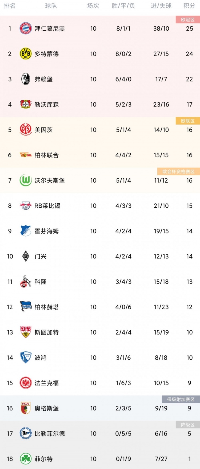Image resolution: width=200 pixels, height=469 pixels.
Task: Click the Greuther Fürth clover logo
Action: 26,459
